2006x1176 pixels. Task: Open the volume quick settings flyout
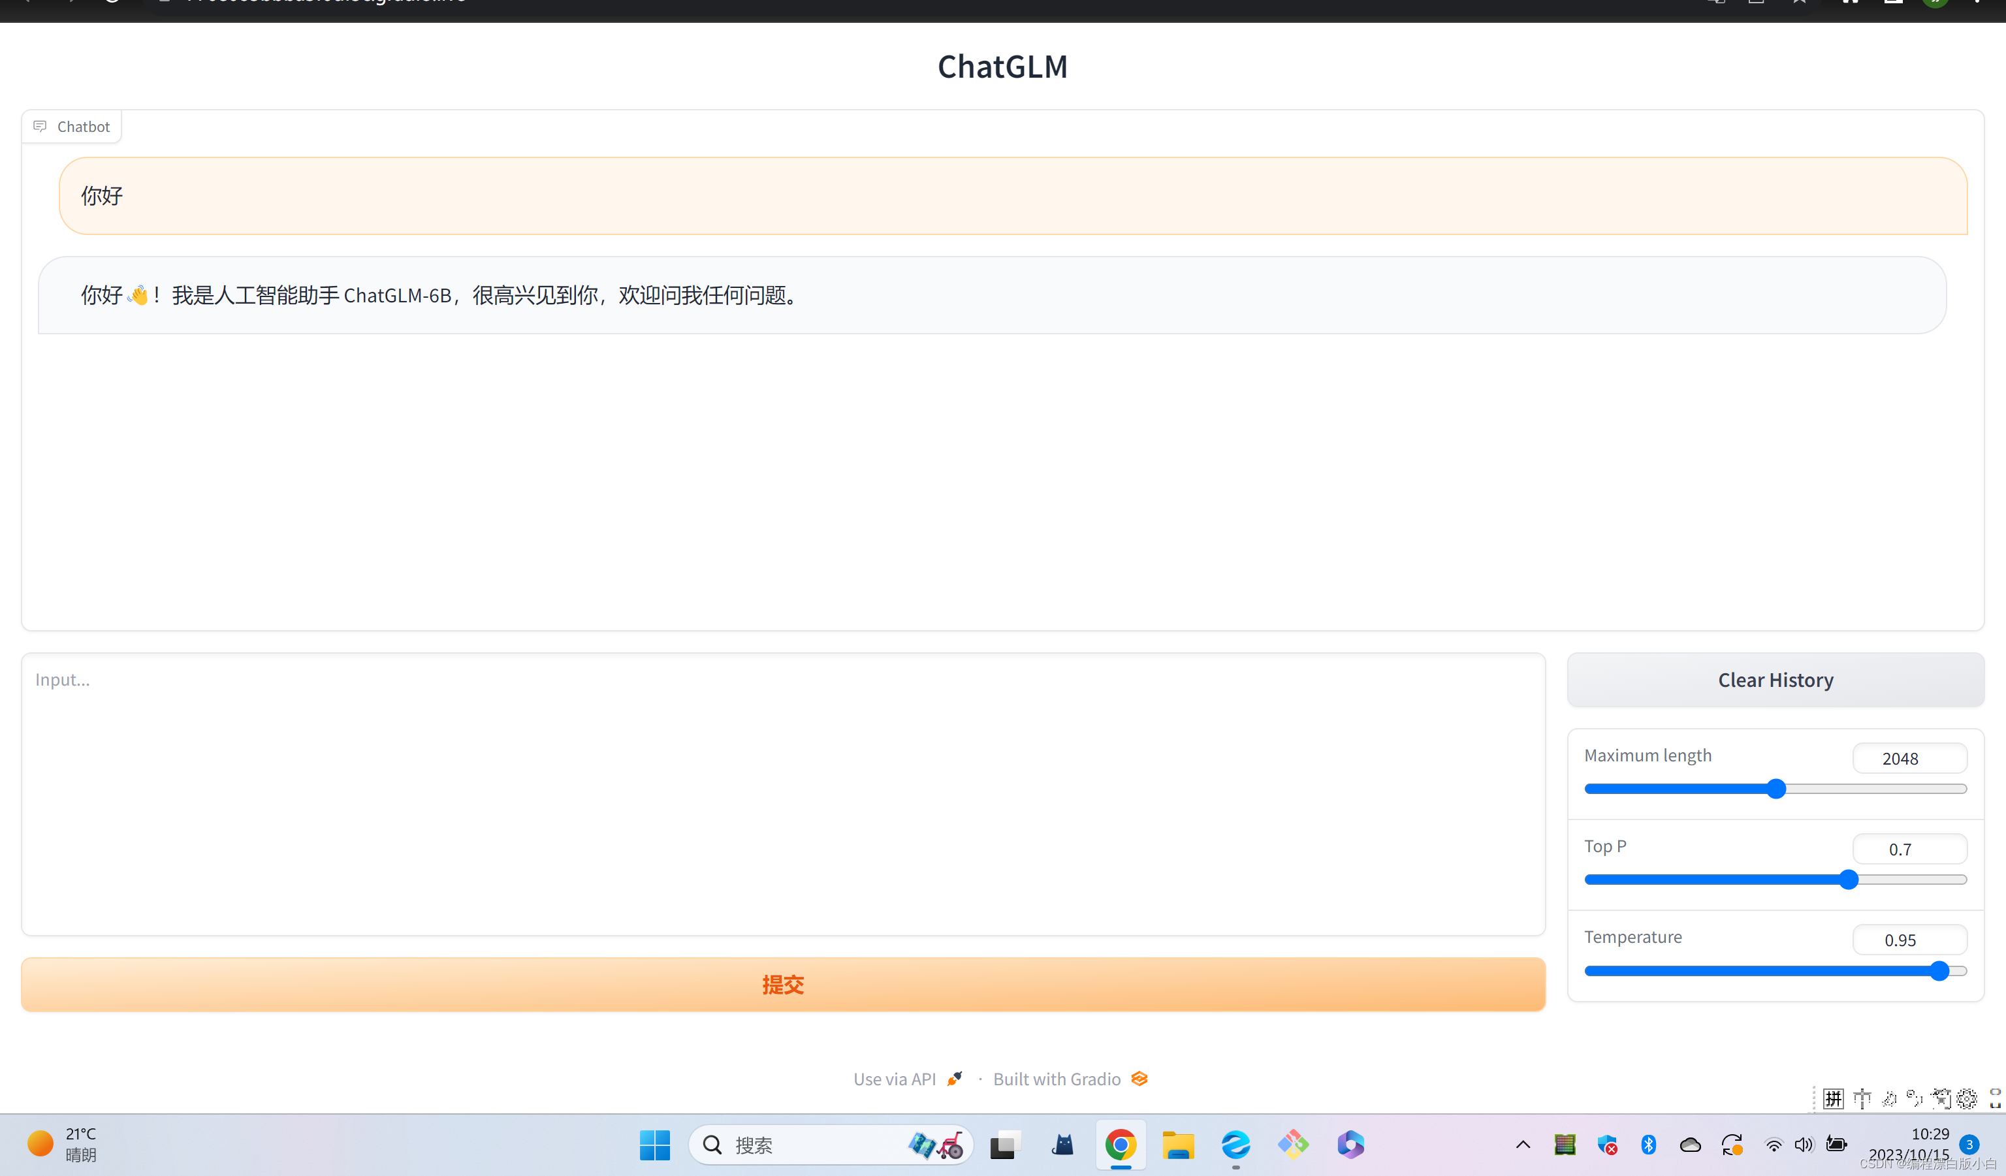(x=1803, y=1145)
